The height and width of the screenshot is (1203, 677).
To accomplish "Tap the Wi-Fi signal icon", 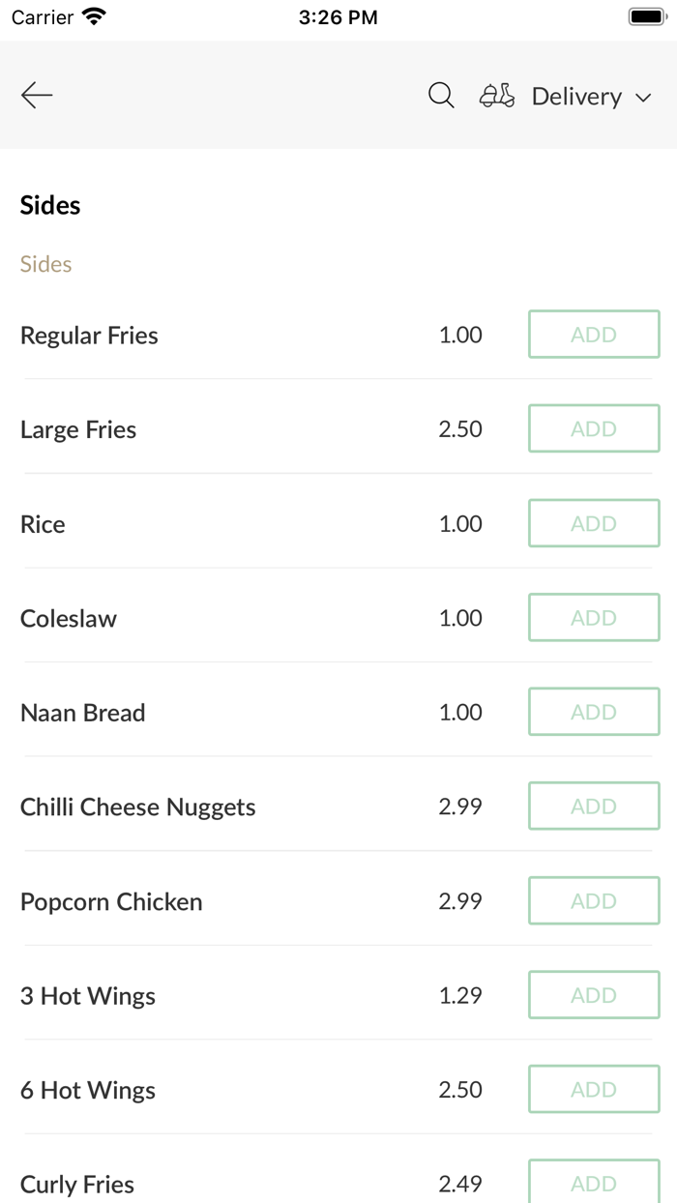I will (x=91, y=15).
